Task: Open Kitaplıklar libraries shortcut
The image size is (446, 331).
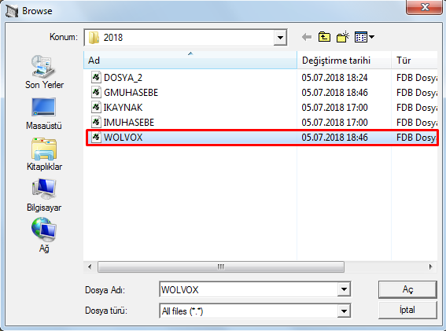Action: [x=44, y=154]
